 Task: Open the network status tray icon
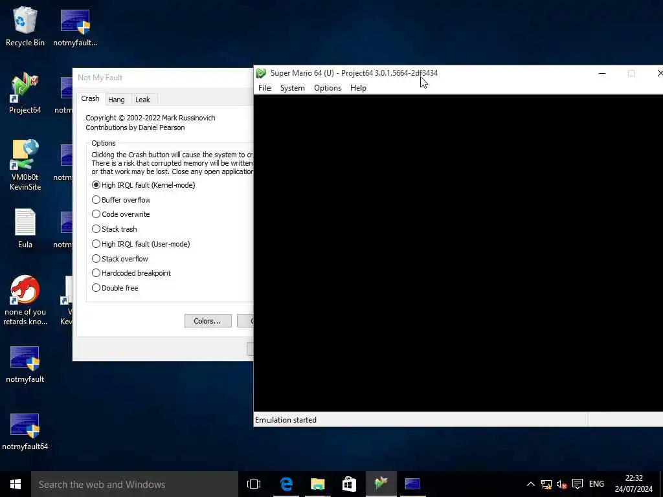[546, 484]
